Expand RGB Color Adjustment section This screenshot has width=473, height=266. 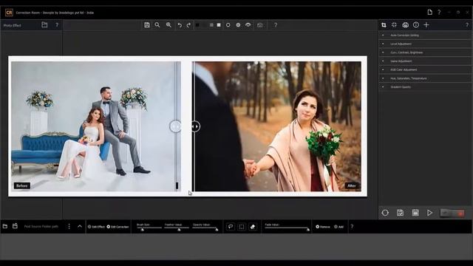[425, 69]
